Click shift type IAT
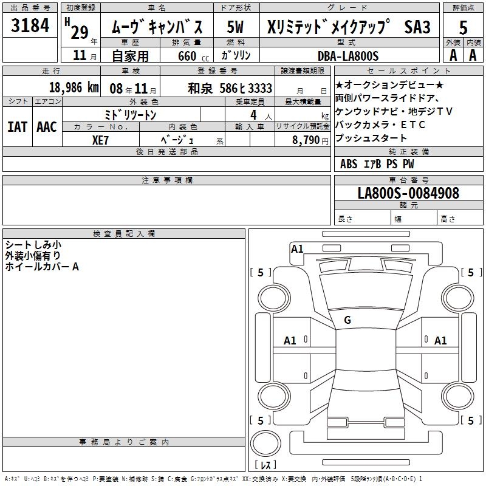486x486 pixels. point(18,127)
